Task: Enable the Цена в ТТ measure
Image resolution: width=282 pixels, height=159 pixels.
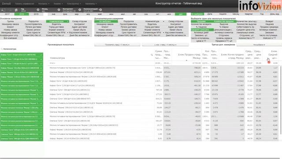Action: (x=201, y=41)
